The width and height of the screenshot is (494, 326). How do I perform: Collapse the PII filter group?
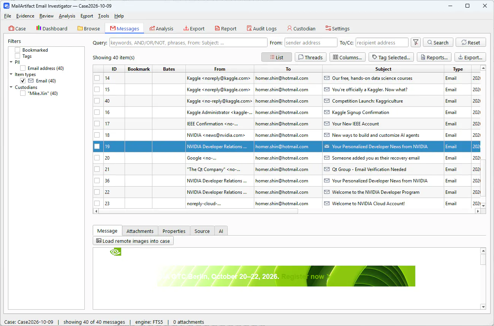(x=11, y=62)
